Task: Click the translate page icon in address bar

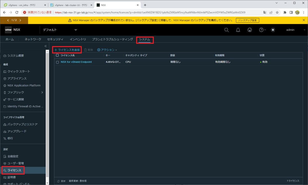Action: pos(265,12)
